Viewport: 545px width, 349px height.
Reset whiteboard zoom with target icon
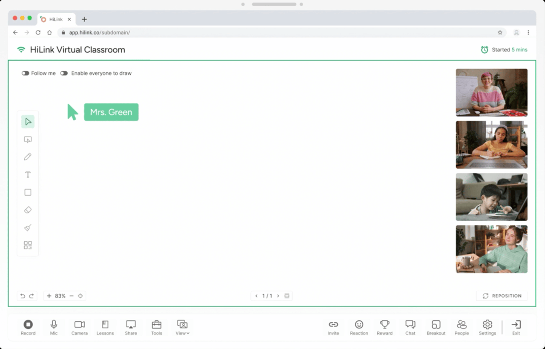click(x=80, y=296)
